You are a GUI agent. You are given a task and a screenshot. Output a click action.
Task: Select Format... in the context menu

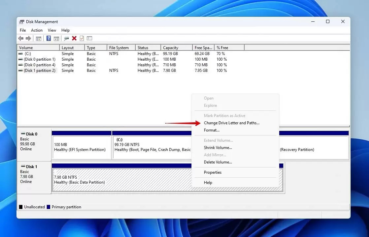pyautogui.click(x=212, y=130)
